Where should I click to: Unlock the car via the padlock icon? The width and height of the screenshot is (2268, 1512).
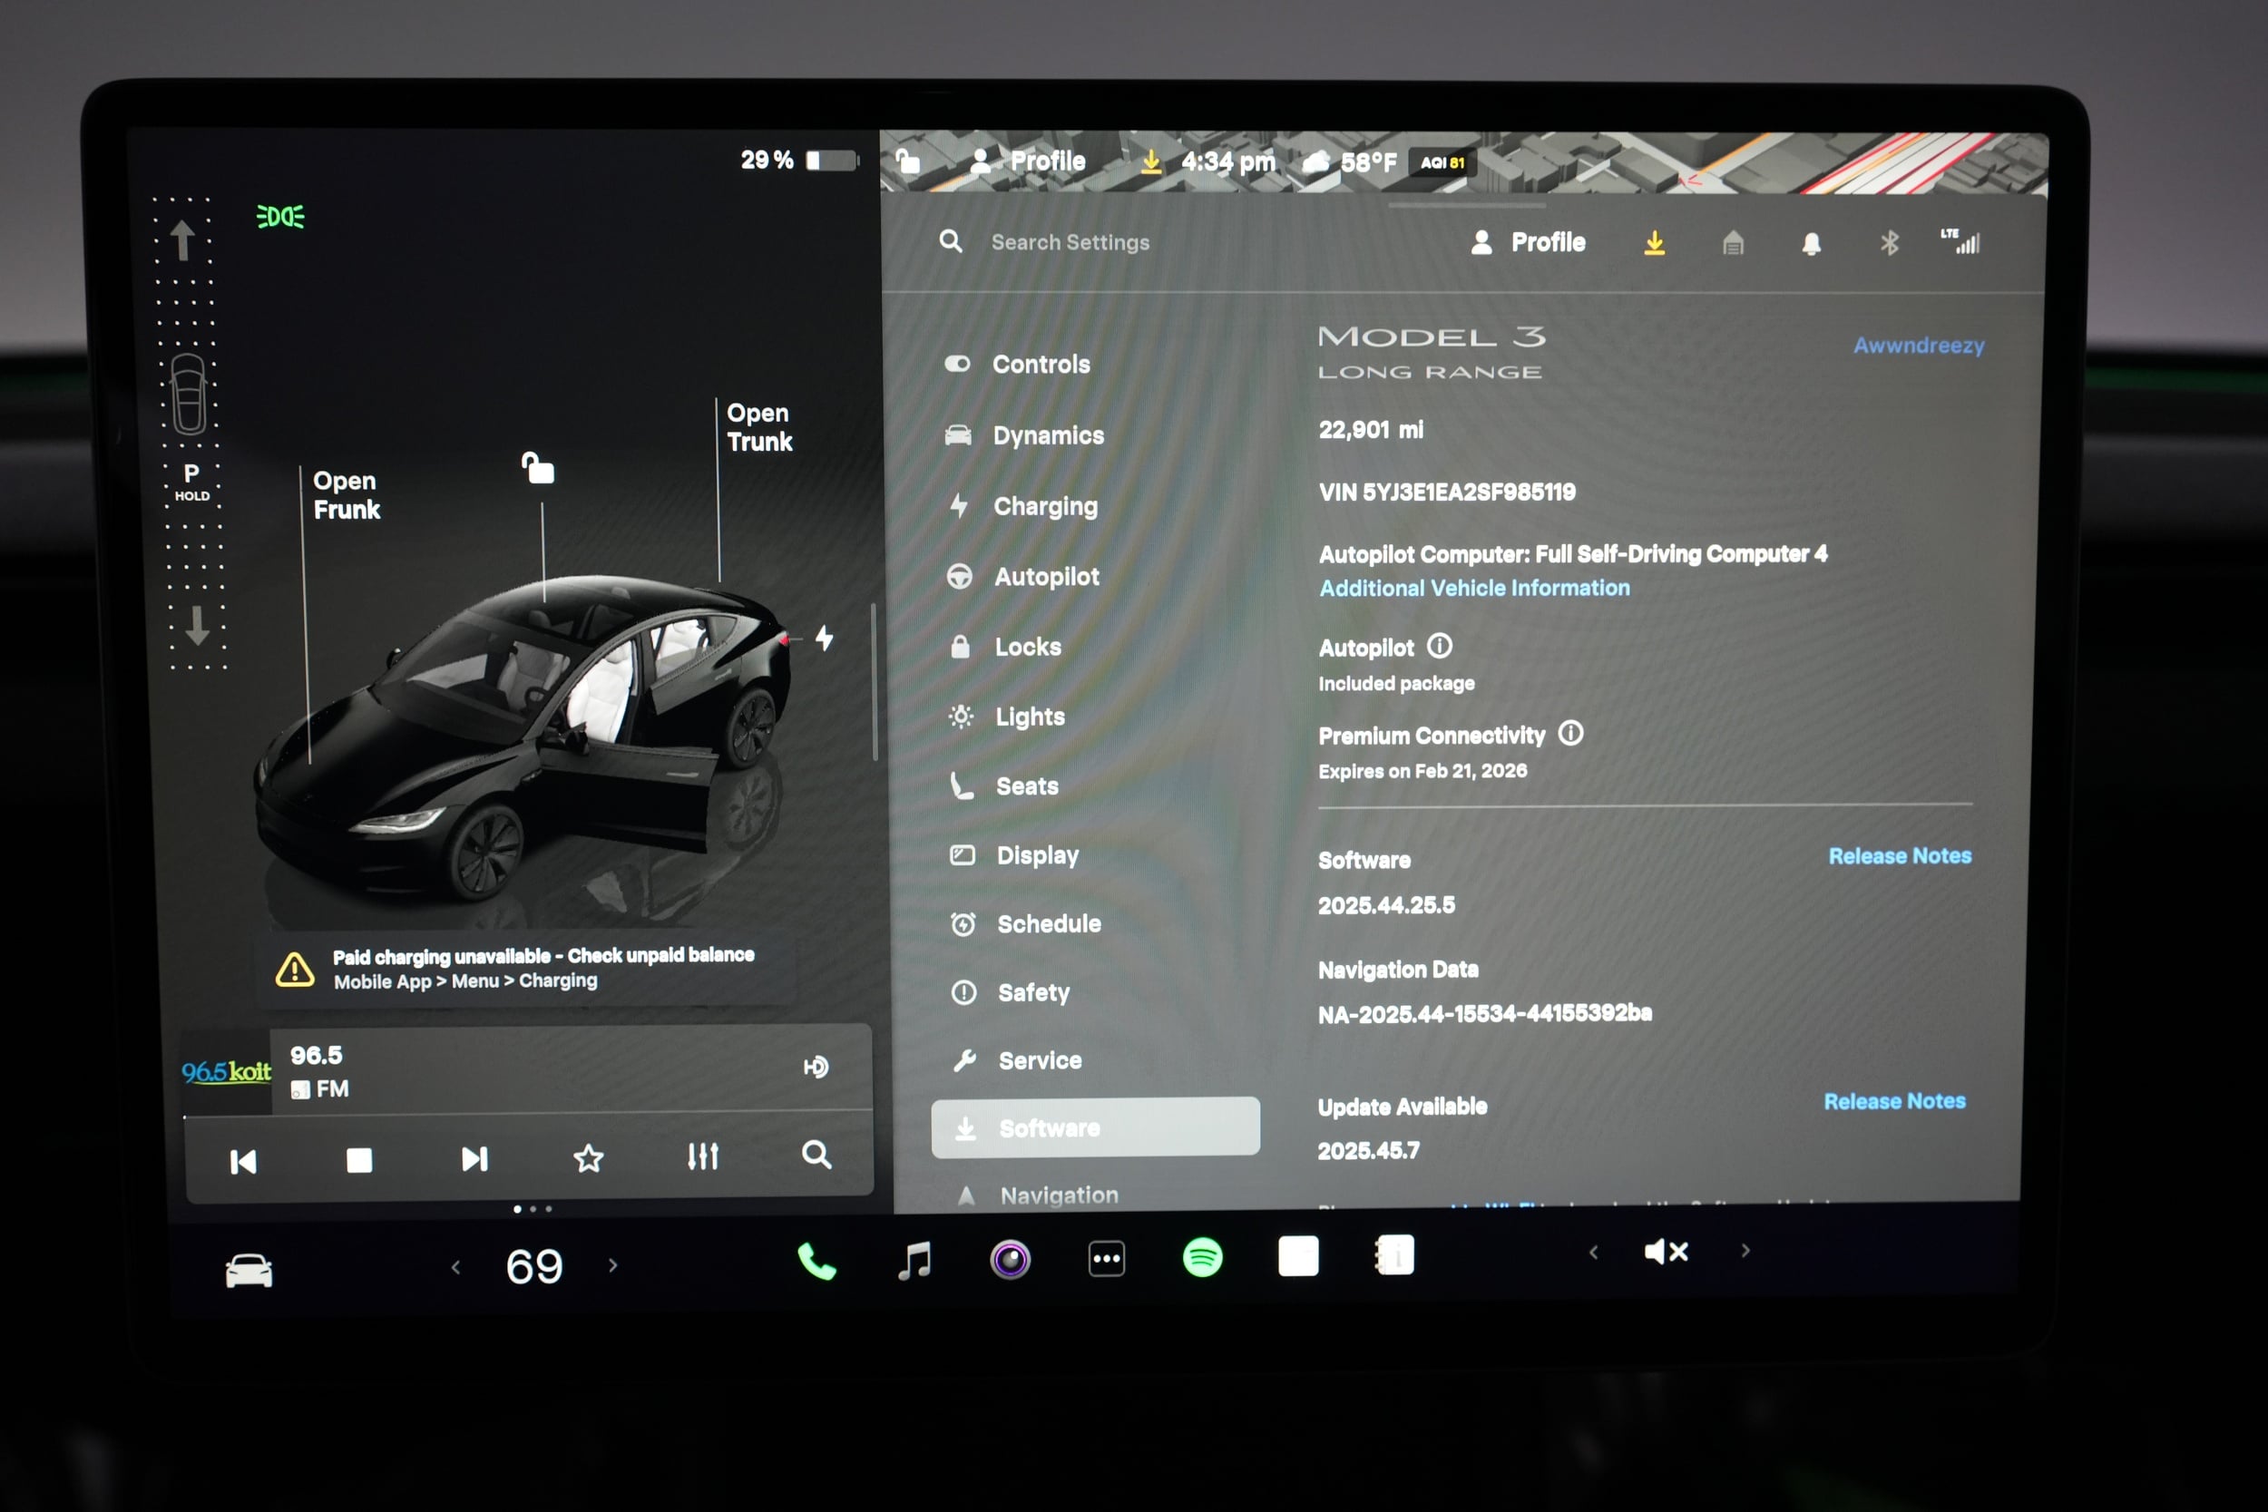[537, 469]
